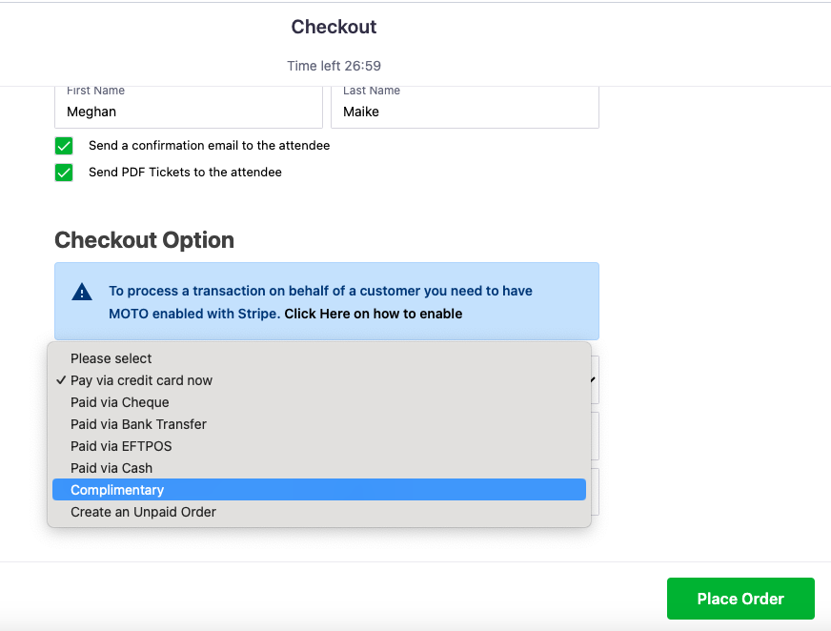Select Paid via Cheque option
Viewport: 831px width, 631px height.
[x=319, y=402]
